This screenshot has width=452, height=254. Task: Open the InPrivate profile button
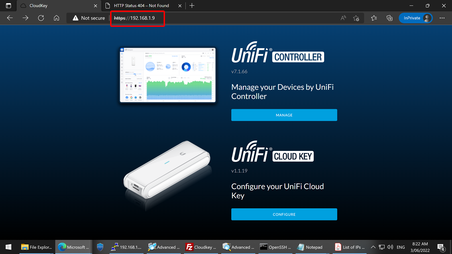[415, 18]
